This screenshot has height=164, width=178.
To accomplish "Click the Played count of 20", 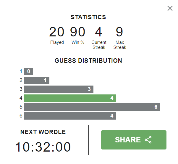I will 57,32.
